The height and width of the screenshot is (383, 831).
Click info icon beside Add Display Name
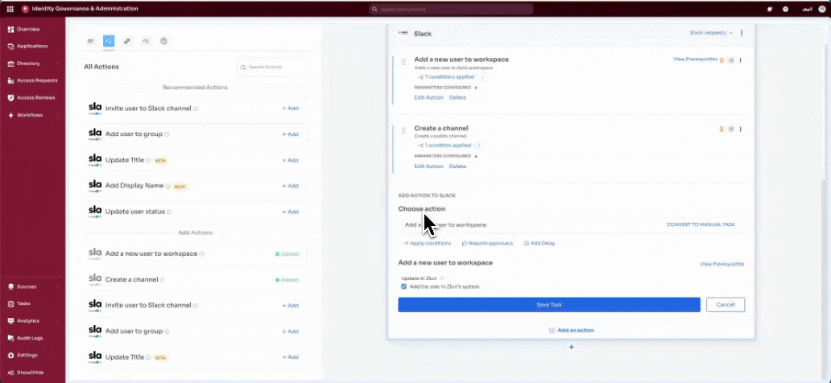[167, 187]
